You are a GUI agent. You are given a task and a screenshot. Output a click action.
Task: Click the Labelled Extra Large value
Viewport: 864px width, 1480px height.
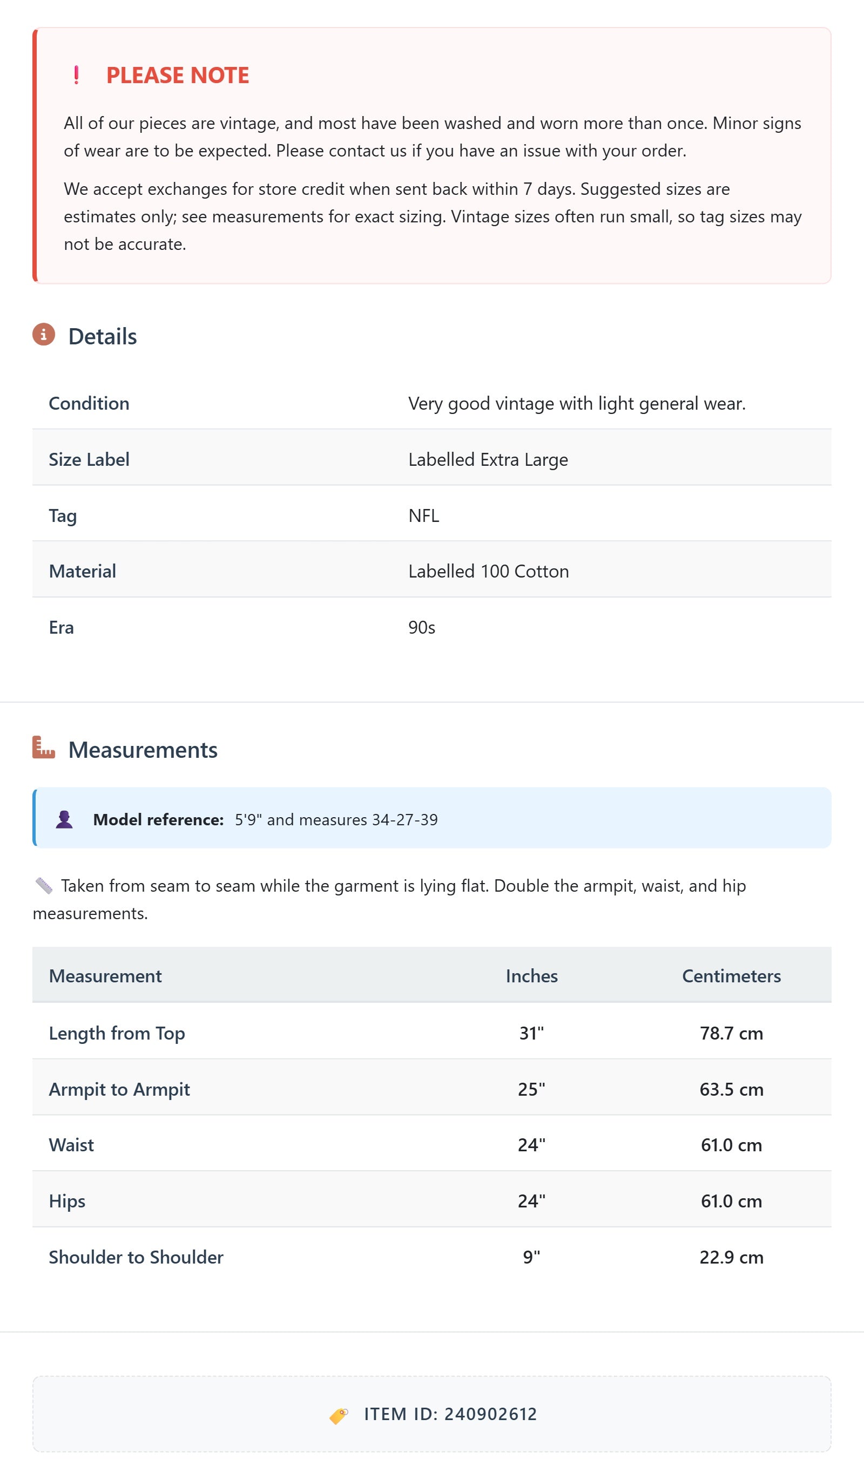pyautogui.click(x=488, y=459)
